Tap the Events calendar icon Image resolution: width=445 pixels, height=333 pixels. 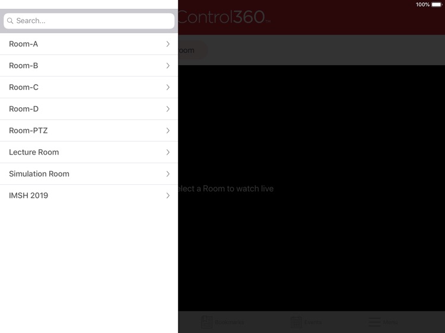pos(296,322)
